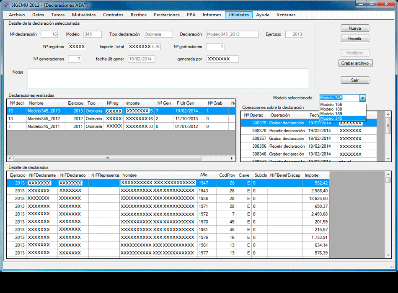Open the Ayuda menu
Screen dimensions: 398x293
tap(263, 15)
